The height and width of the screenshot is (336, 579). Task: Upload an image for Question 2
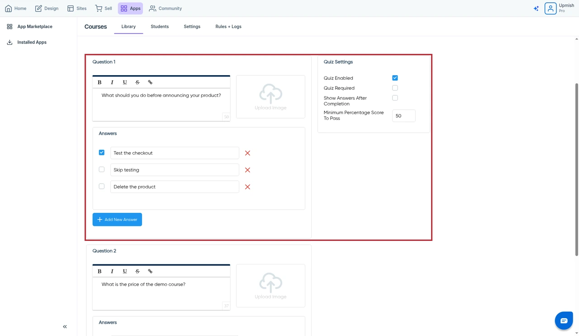271,286
